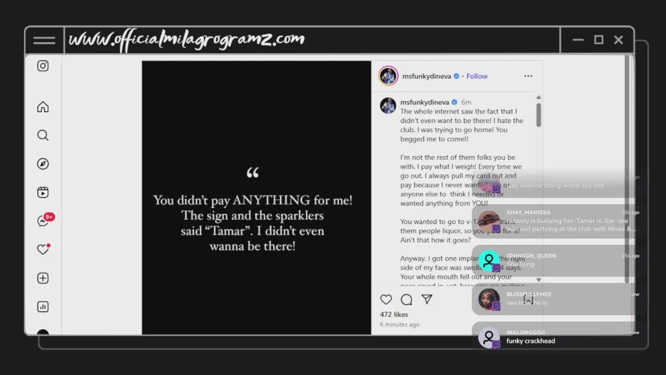Open Notifications heart in sidebar

[43, 249]
